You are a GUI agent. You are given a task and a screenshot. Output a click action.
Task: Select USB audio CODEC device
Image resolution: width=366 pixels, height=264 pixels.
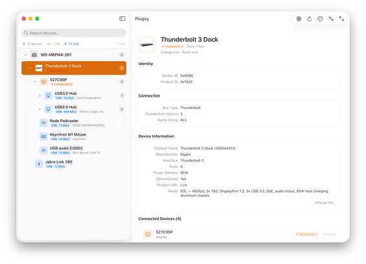tap(74, 150)
